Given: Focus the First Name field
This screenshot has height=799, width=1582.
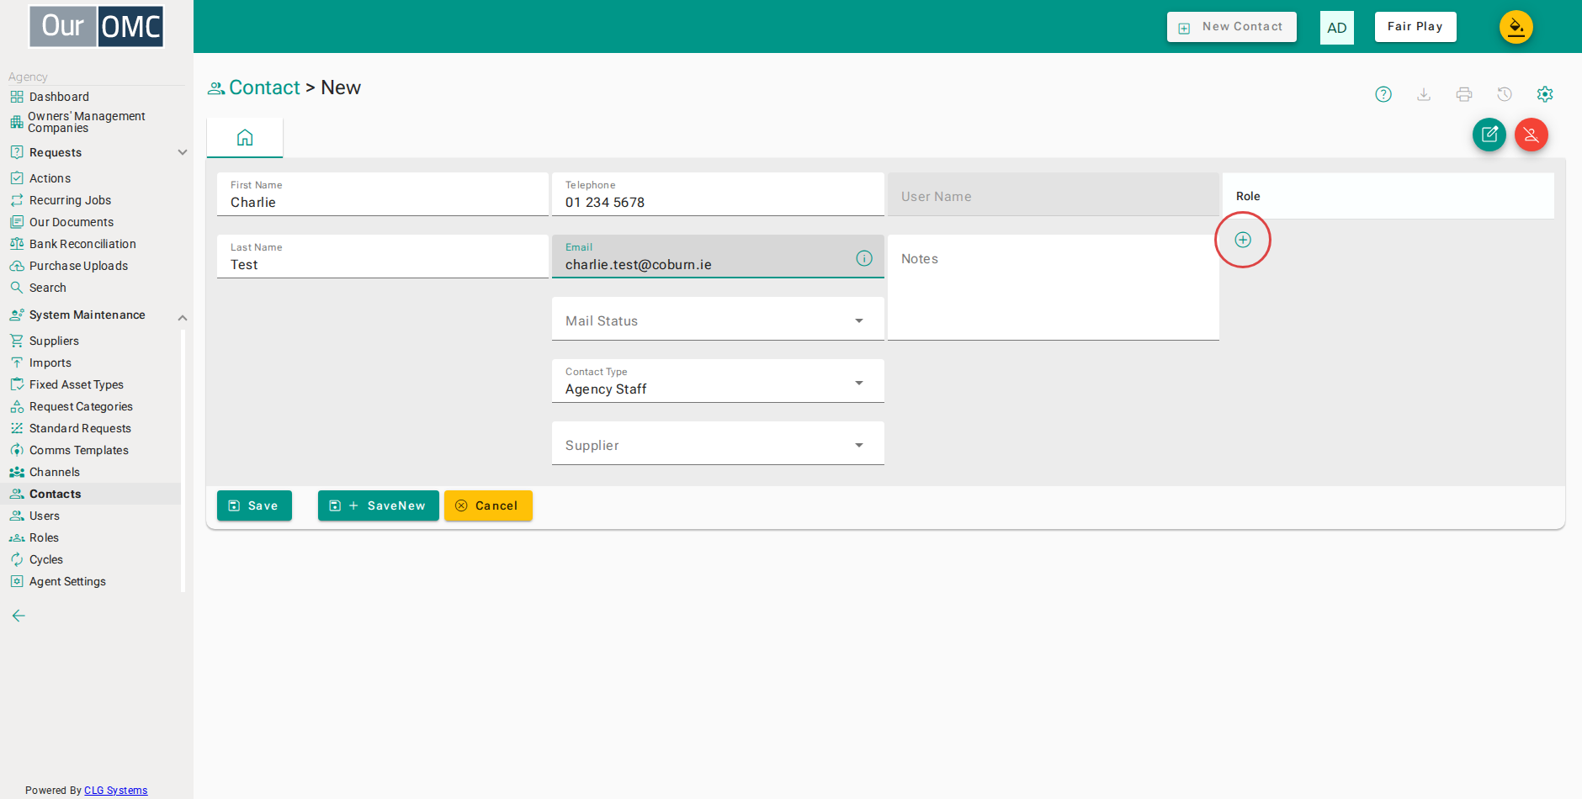Looking at the screenshot, I should coord(383,194).
